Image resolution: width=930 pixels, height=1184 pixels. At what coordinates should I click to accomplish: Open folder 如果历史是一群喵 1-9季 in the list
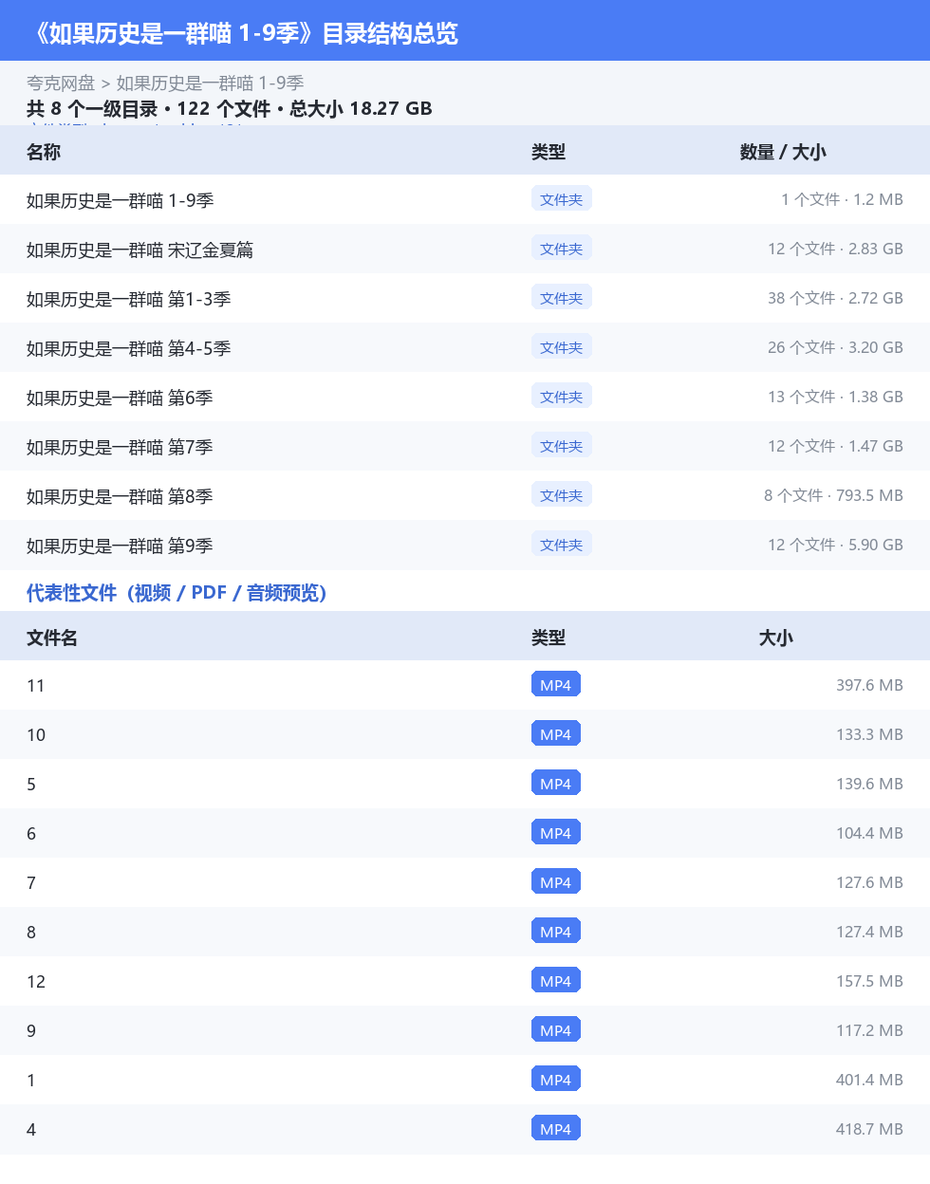point(120,200)
